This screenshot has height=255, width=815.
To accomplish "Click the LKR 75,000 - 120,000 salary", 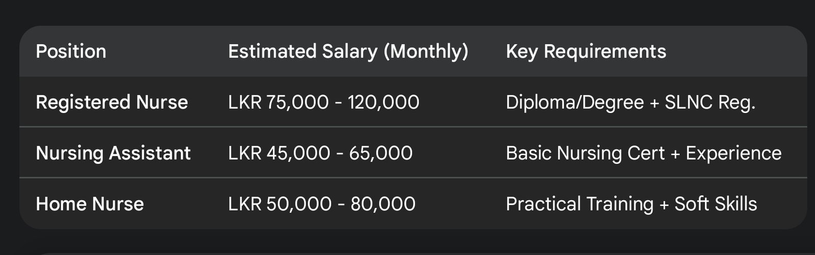I will coord(323,102).
